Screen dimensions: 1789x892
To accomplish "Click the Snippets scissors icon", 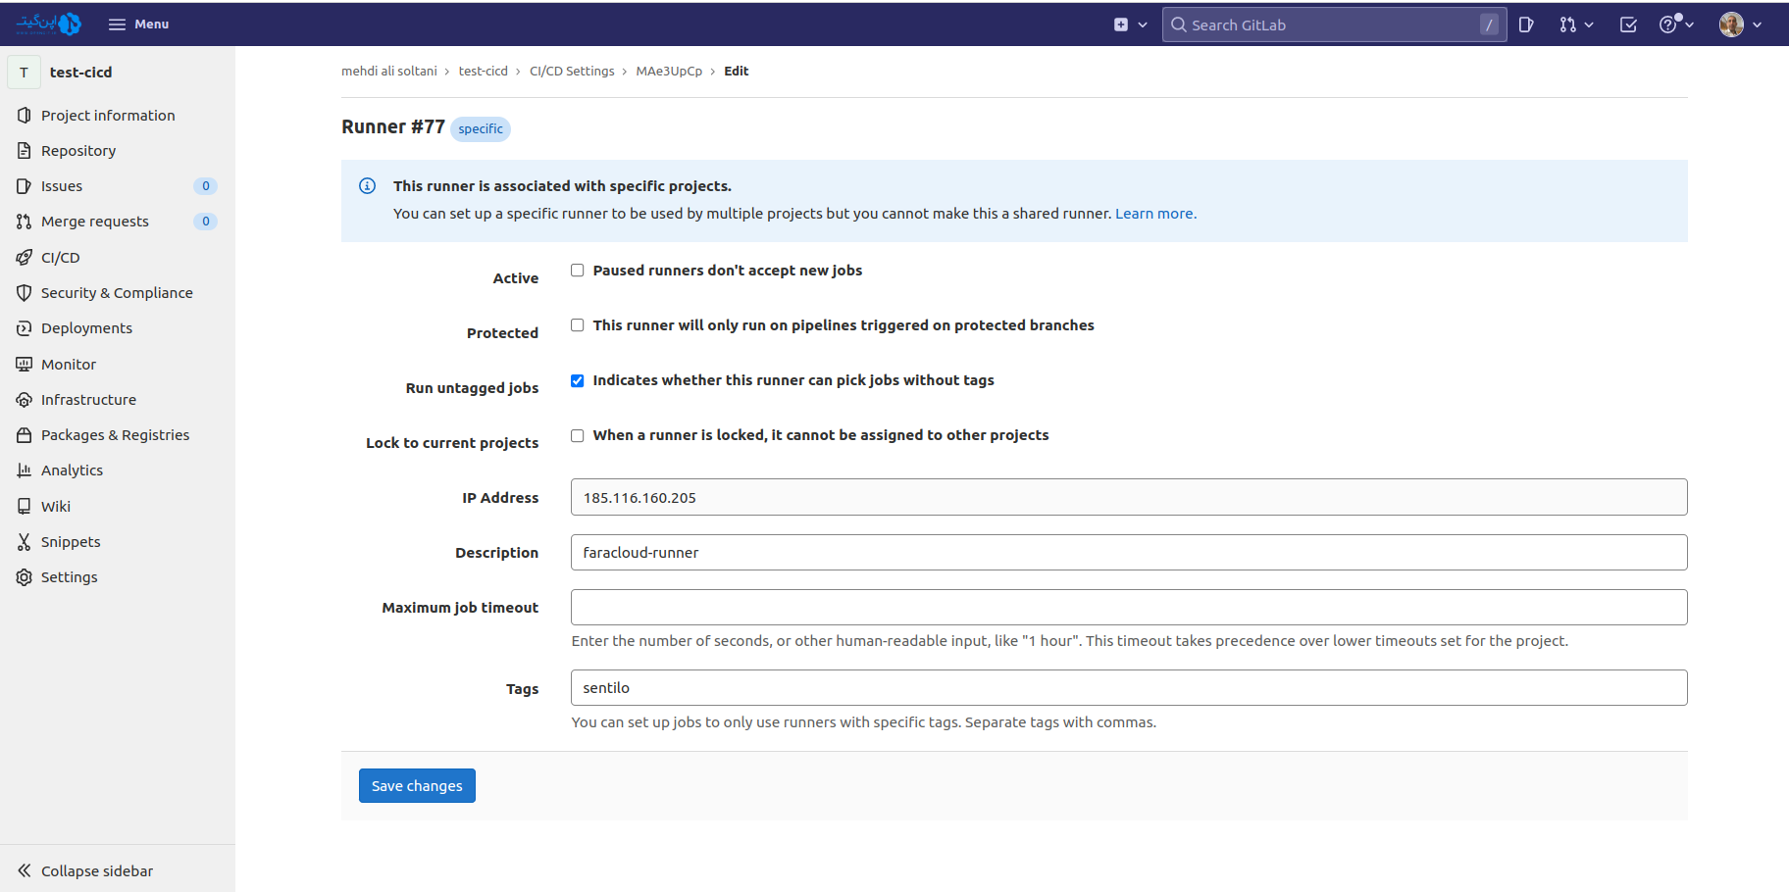I will tap(25, 542).
